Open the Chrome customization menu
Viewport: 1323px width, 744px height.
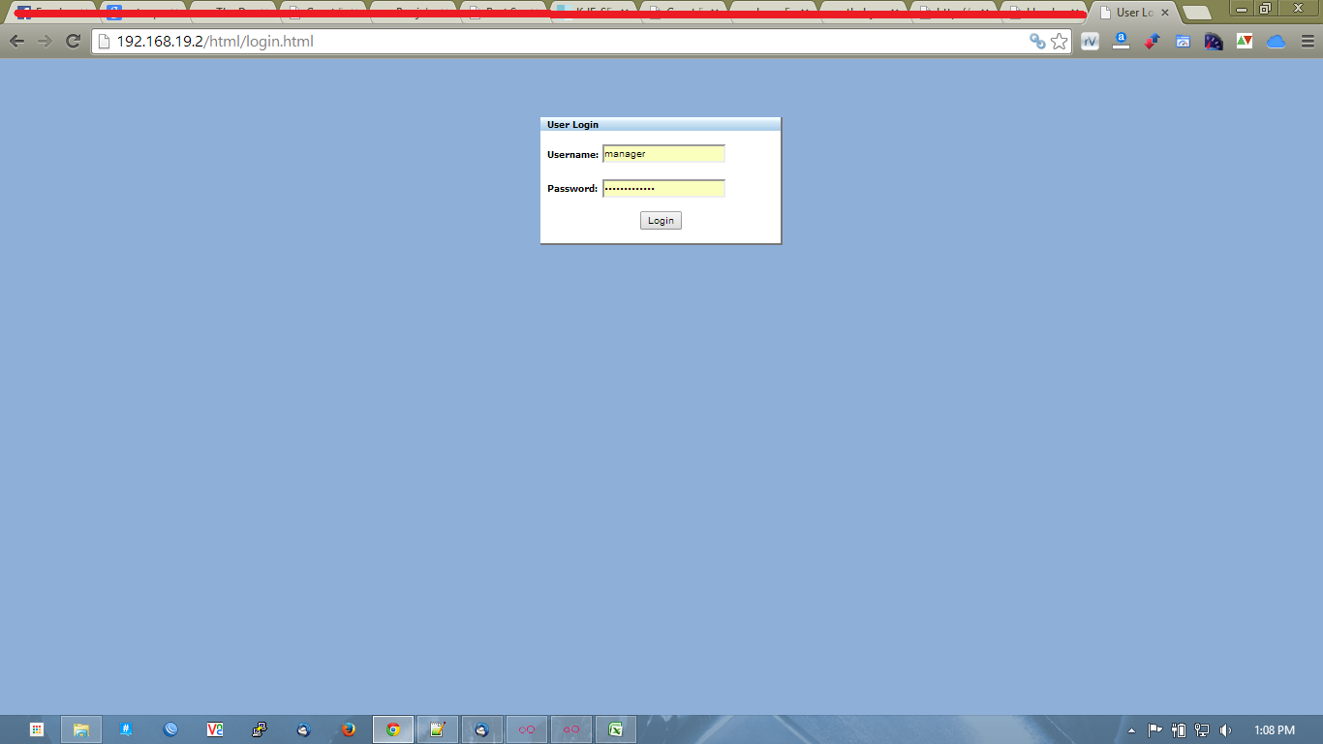1307,42
